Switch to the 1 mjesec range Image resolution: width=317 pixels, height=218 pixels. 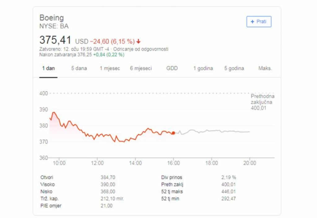110,68
